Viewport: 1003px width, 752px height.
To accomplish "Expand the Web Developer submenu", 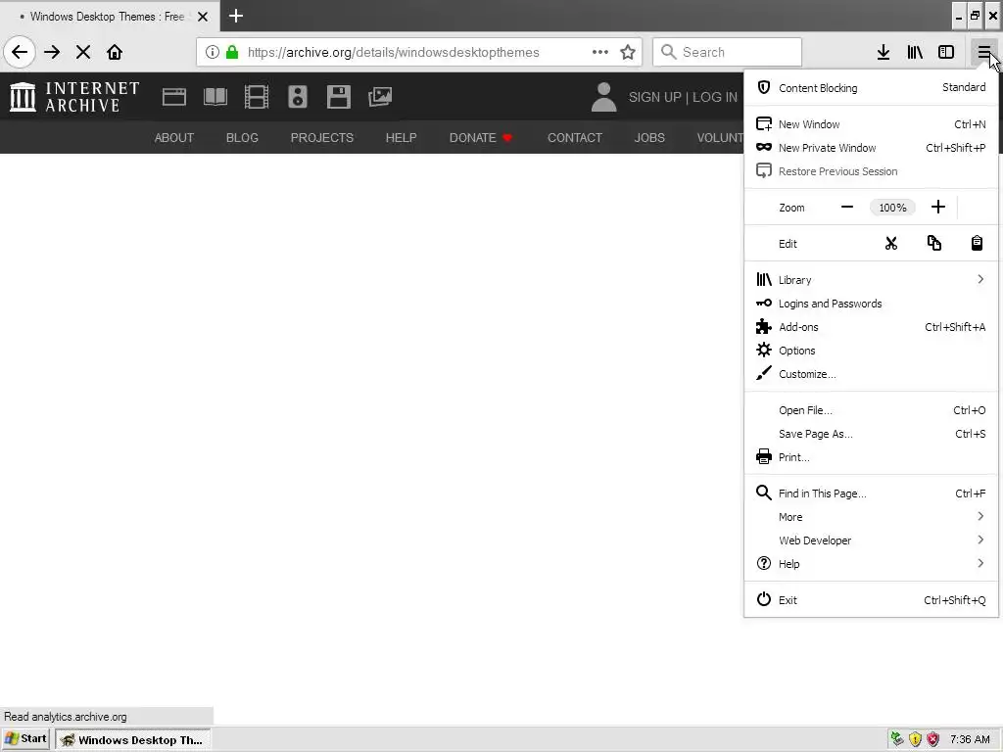I will coord(871,540).
